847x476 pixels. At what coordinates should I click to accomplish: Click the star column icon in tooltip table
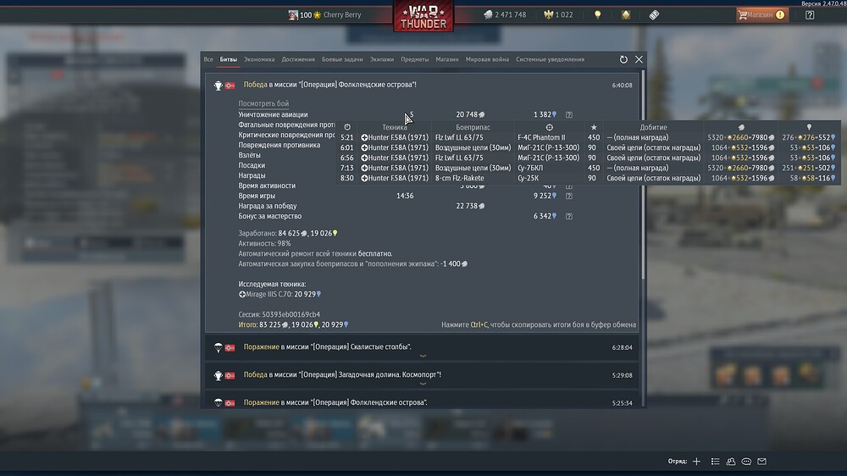pos(594,128)
